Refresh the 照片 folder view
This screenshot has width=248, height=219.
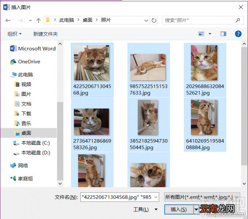pyautogui.click(x=154, y=20)
